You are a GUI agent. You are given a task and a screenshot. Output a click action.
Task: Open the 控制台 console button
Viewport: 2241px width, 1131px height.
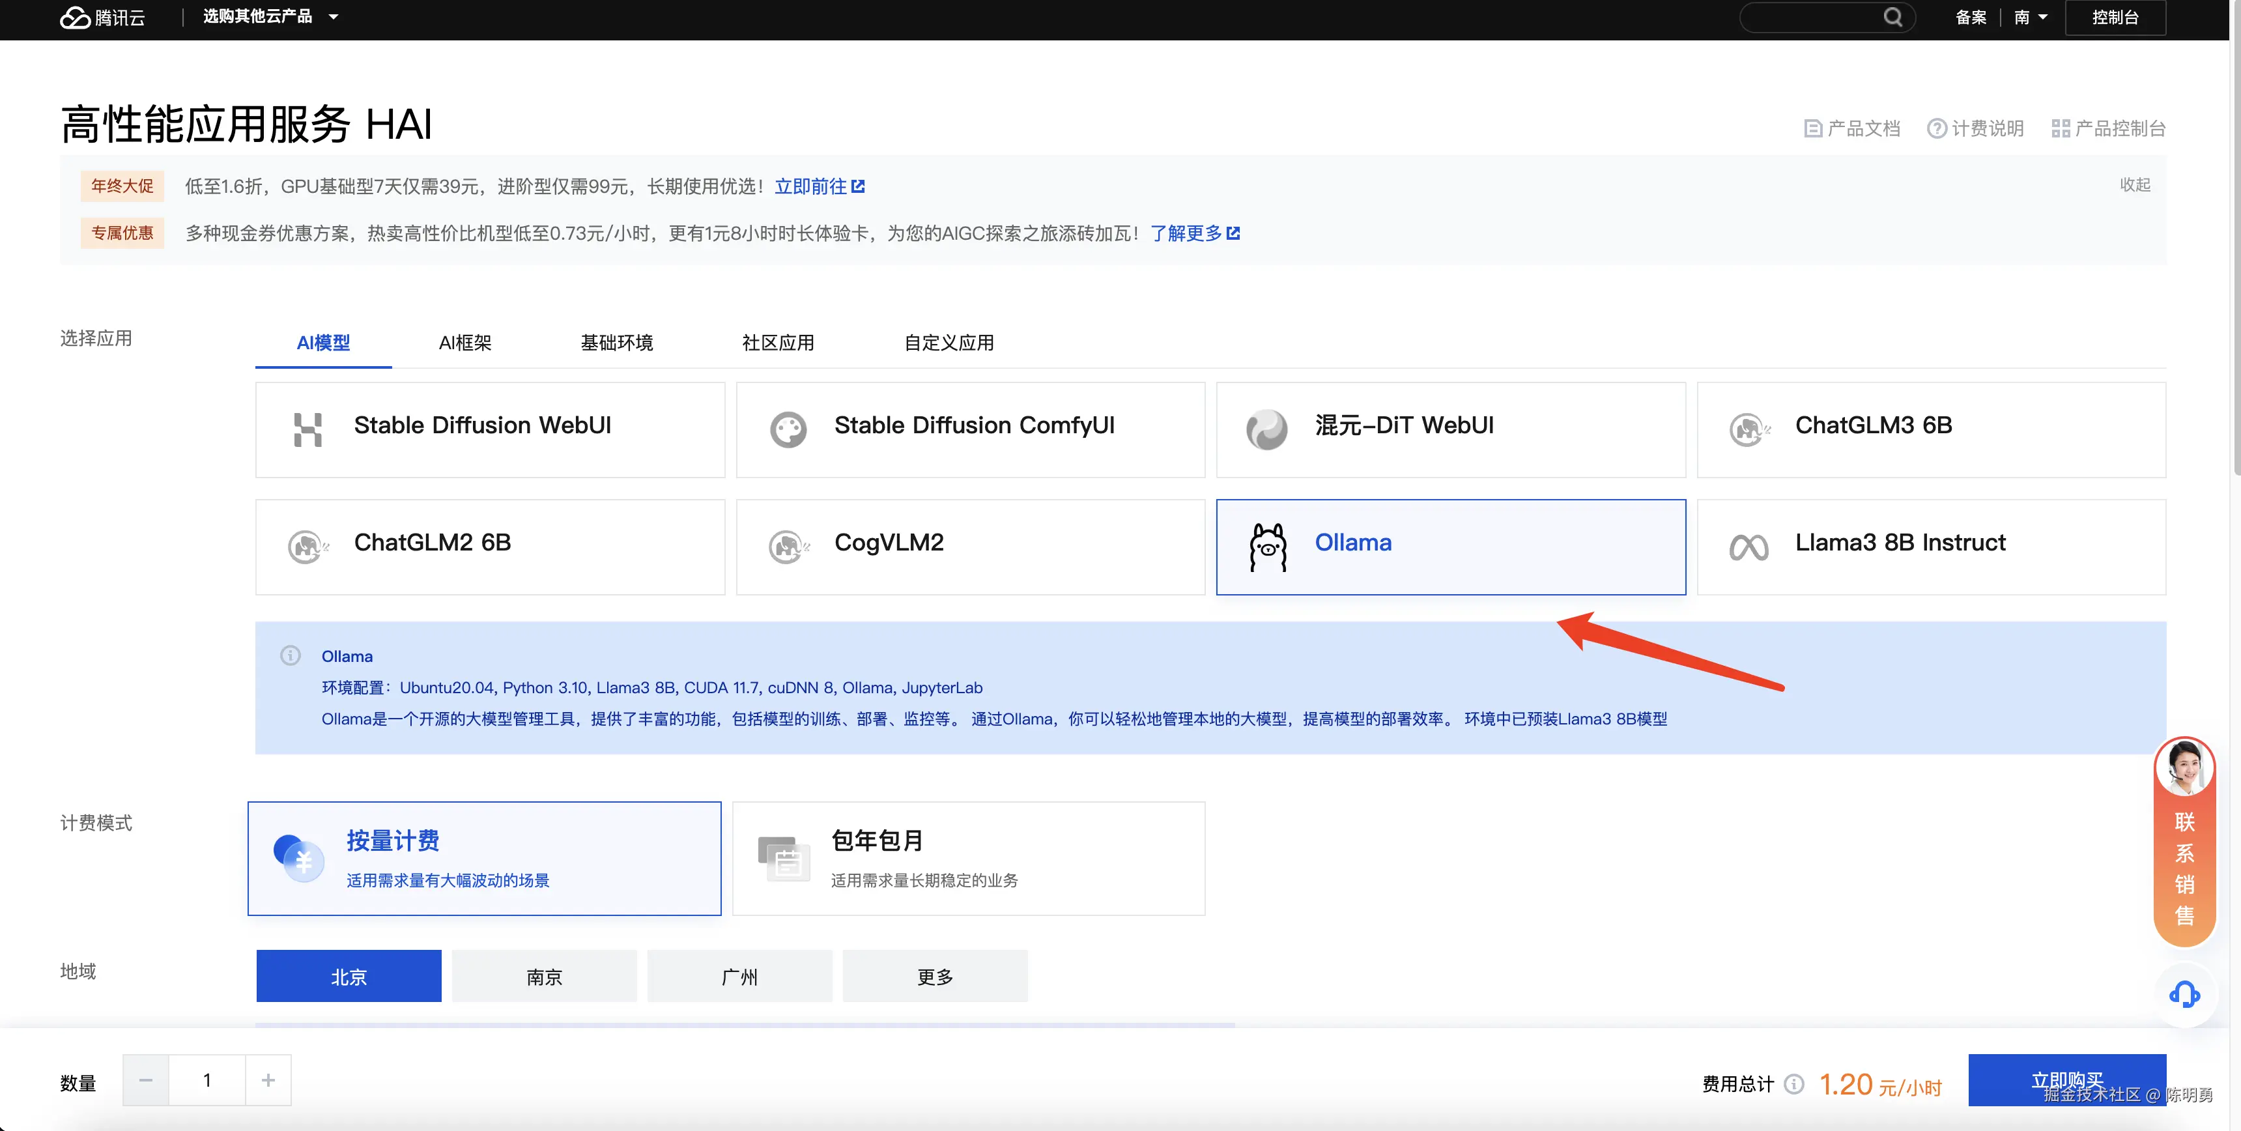pos(2115,18)
